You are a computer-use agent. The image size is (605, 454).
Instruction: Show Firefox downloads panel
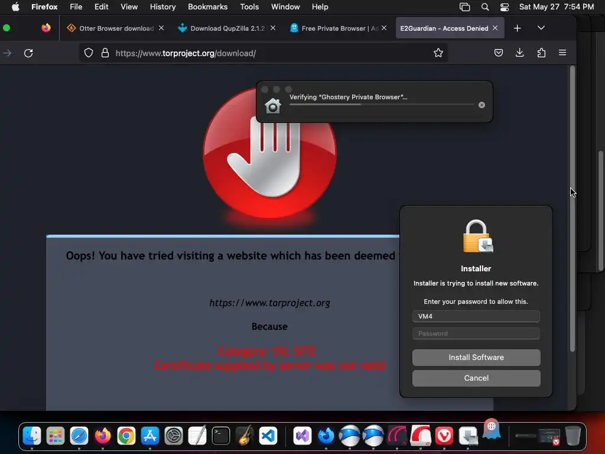pyautogui.click(x=520, y=53)
